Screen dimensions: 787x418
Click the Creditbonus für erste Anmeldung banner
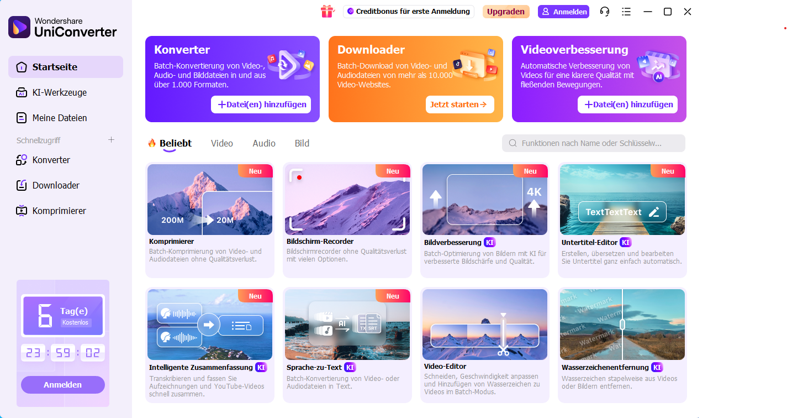point(409,11)
